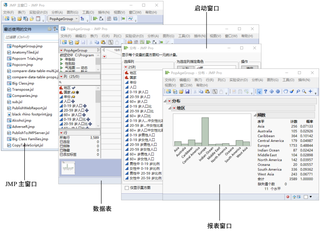Click new data table icon in JMP main window
Viewport: 320px width, 232px height.
[7, 19]
